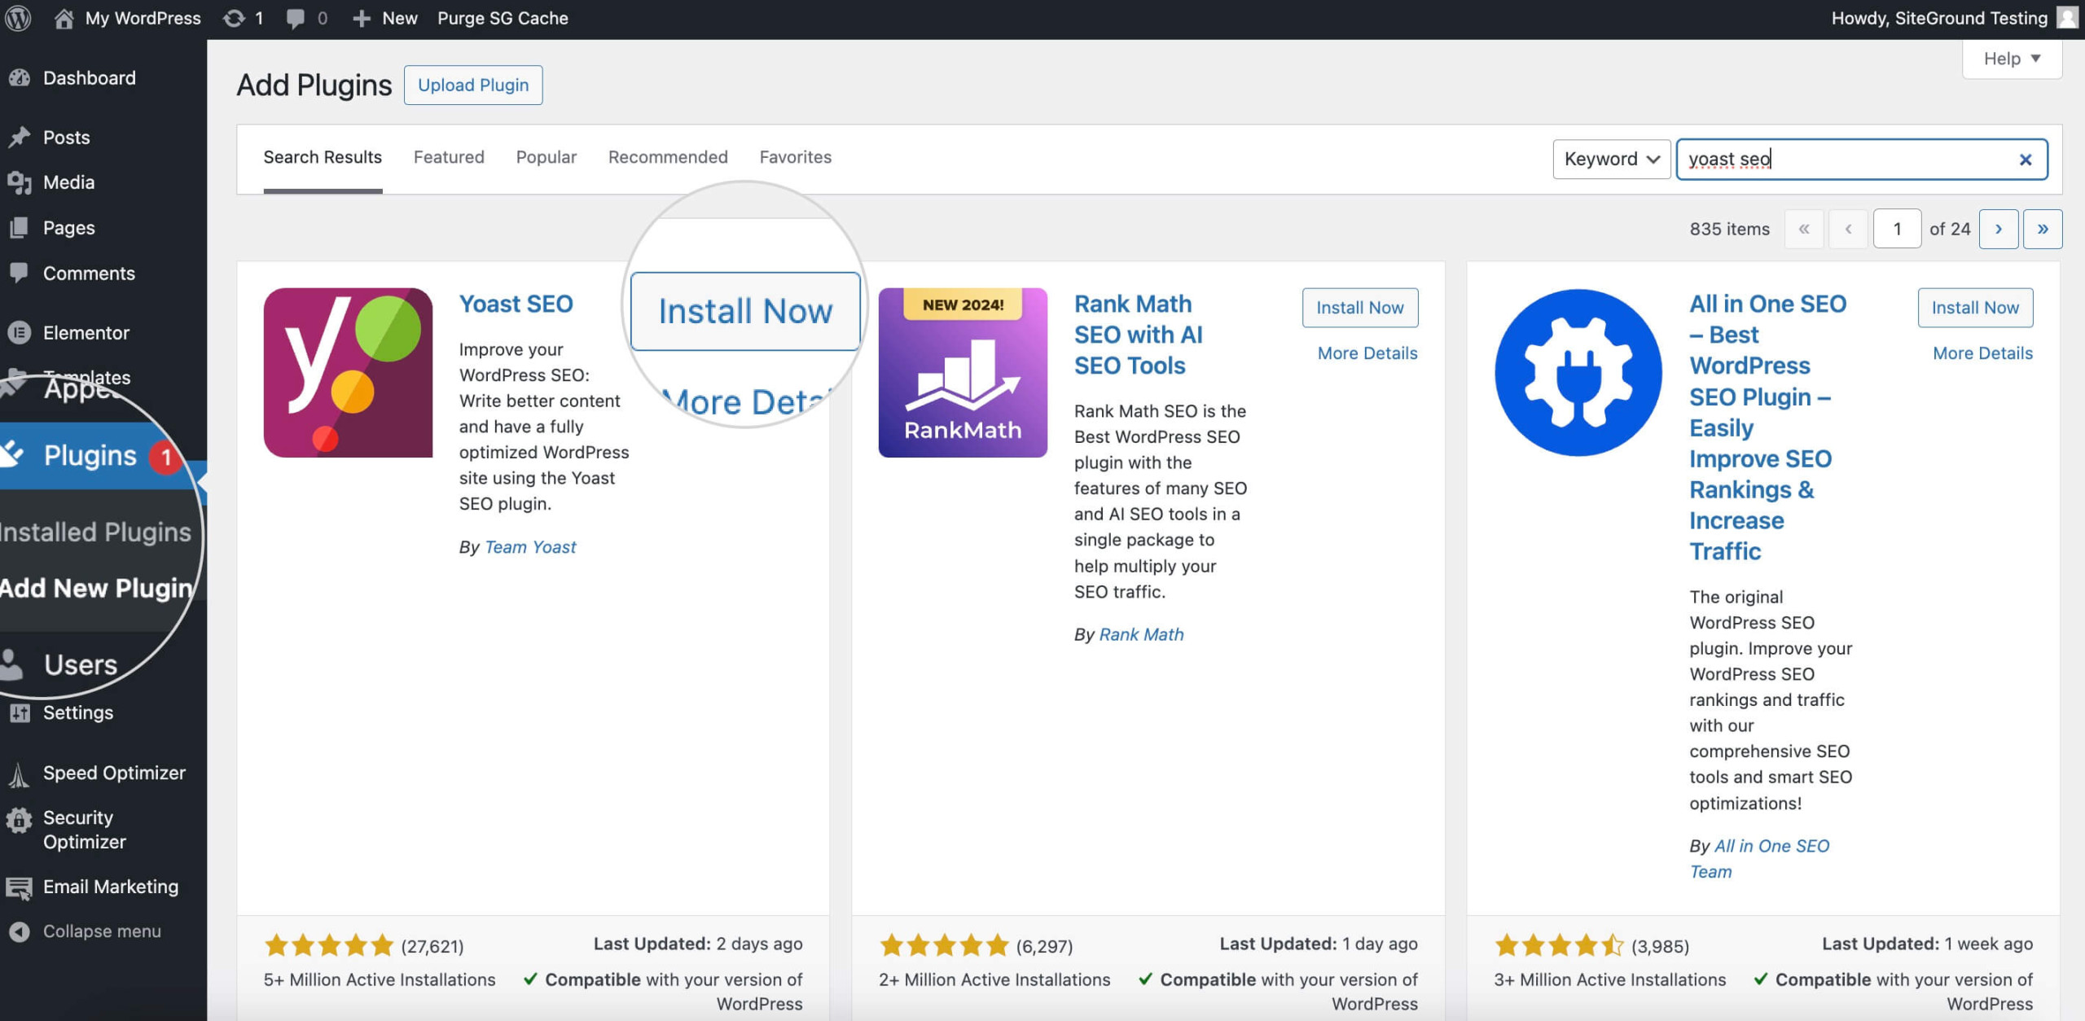Viewport: 2085px width, 1021px height.
Task: Select the Popular plugins tab
Action: tap(545, 157)
